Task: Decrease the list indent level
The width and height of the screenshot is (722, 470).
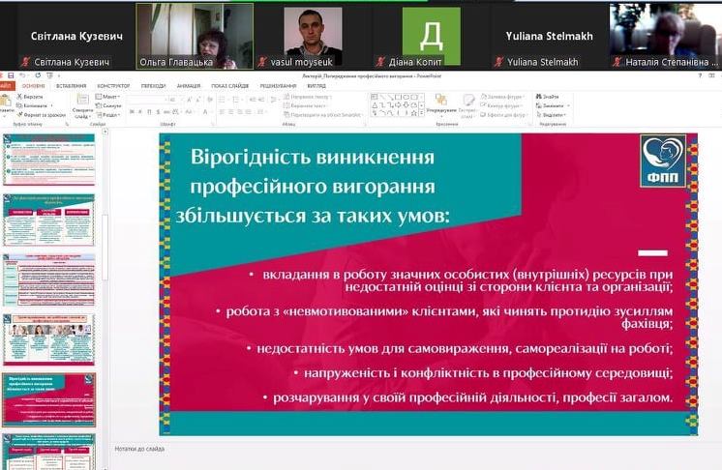Action: (253, 100)
